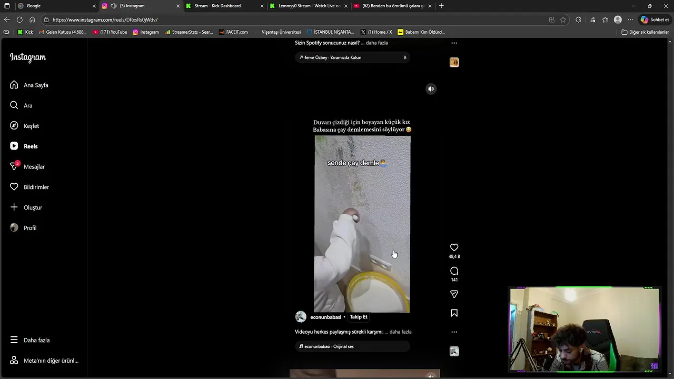Click the address bar URL
The height and width of the screenshot is (379, 674).
pos(105,19)
